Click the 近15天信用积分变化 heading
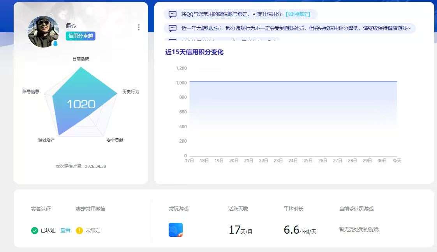 [x=194, y=52]
